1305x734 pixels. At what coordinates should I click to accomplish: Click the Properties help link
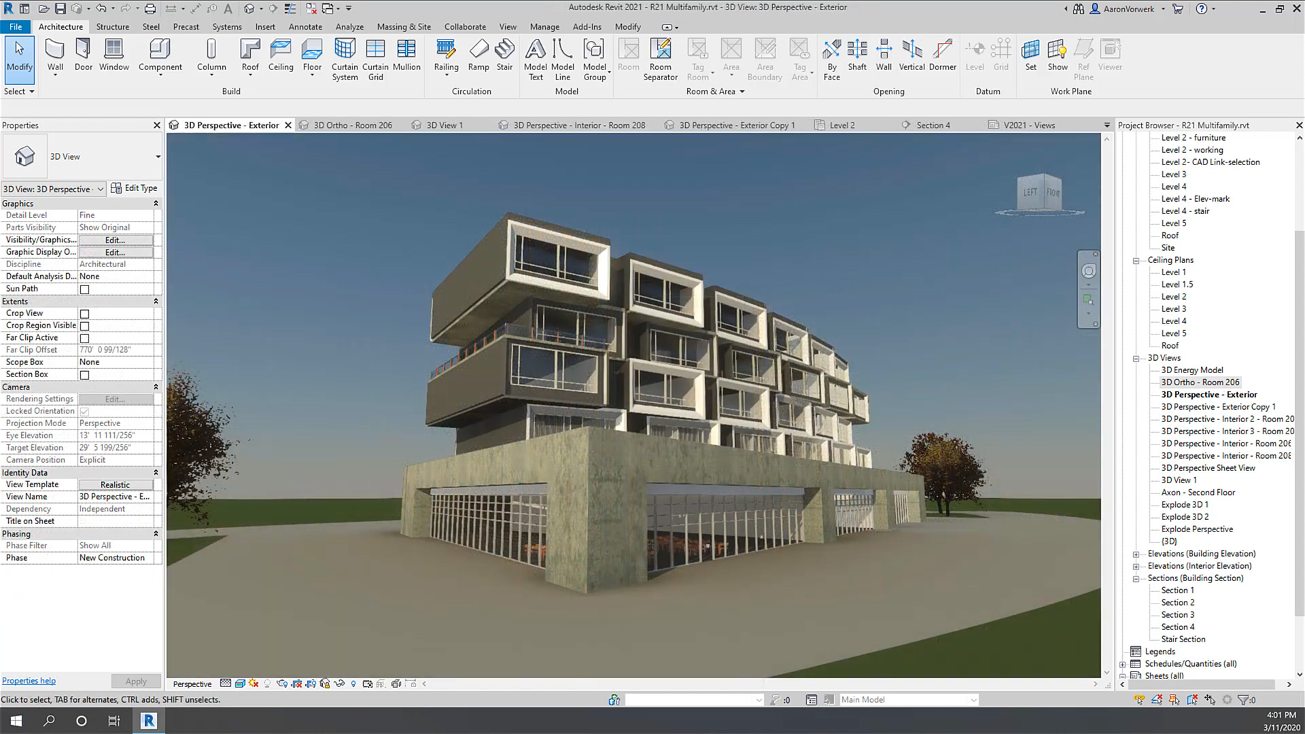pyautogui.click(x=28, y=680)
